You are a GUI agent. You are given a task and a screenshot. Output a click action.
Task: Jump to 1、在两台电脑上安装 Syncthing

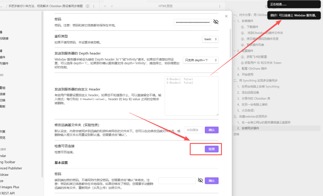point(258,86)
